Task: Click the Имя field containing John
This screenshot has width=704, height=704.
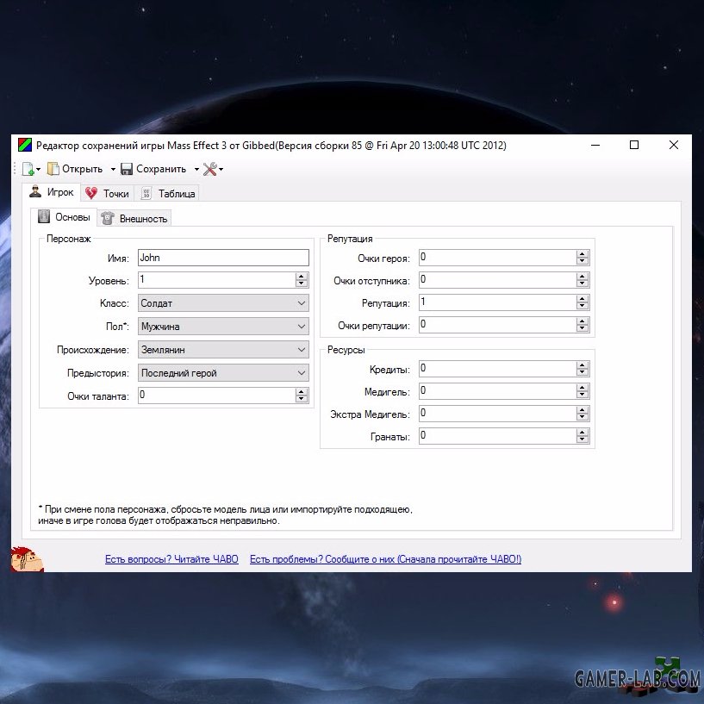Action: [223, 258]
